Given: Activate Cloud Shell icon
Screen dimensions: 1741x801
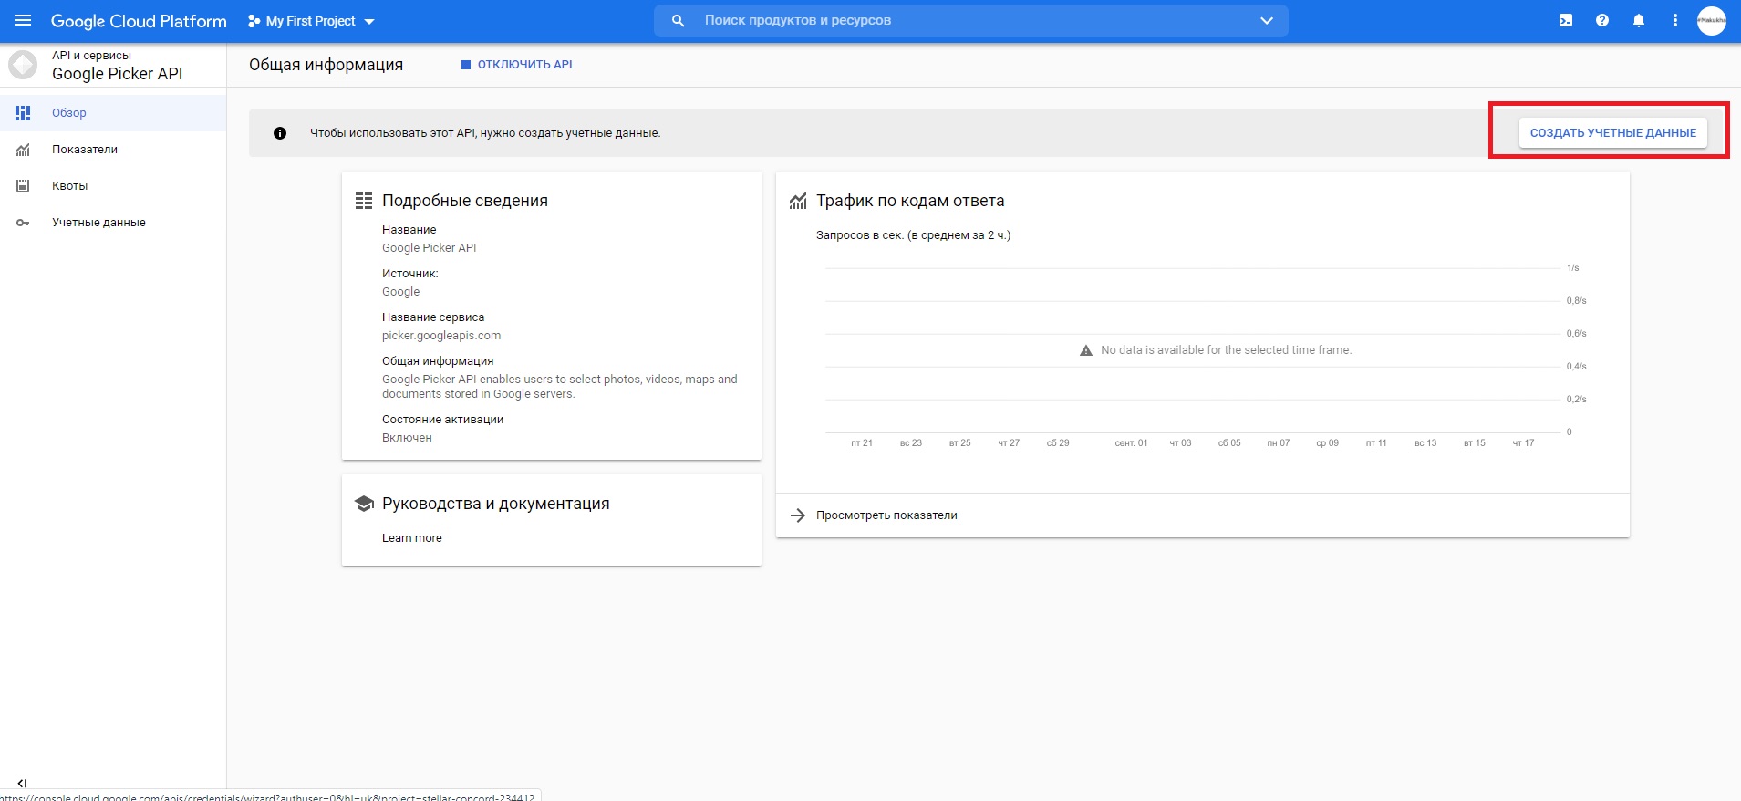Looking at the screenshot, I should (x=1566, y=20).
